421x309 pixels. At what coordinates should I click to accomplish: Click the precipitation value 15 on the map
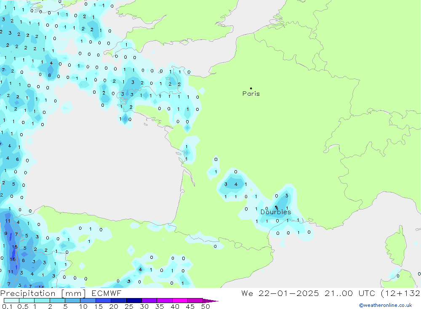[x=15, y=247]
